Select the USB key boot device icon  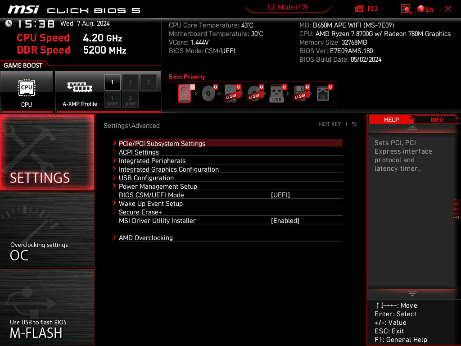pos(277,94)
